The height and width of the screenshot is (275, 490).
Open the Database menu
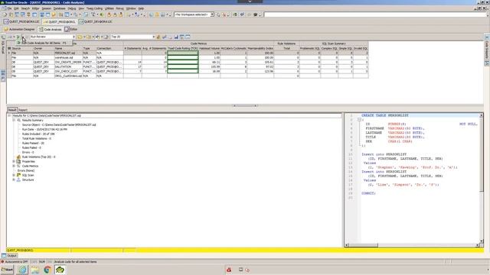(x=60, y=8)
